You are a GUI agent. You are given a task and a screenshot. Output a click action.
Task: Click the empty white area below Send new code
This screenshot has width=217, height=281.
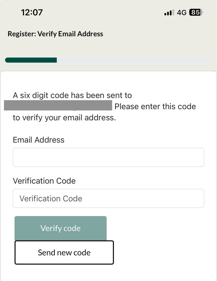pos(108,273)
